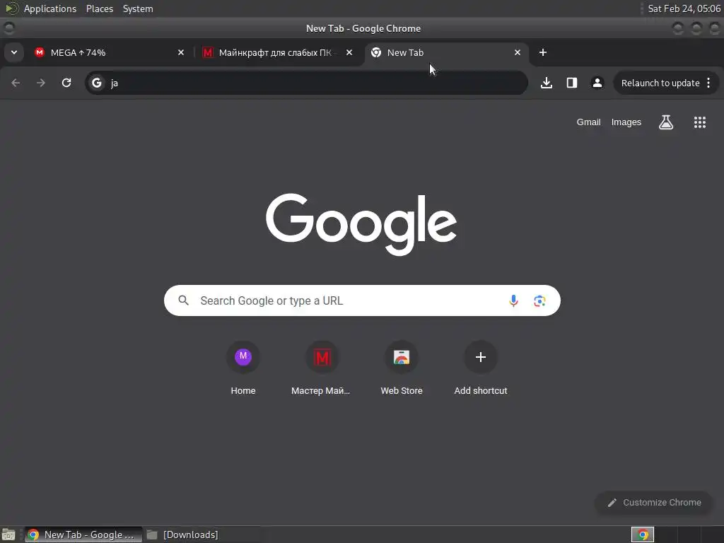Focus the Search Google or type a URL box
This screenshot has width=724, height=543.
pyautogui.click(x=362, y=300)
